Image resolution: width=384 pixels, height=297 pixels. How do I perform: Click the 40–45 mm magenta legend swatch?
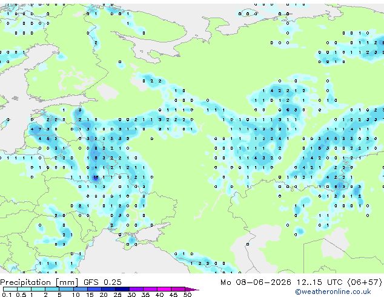point(164,289)
